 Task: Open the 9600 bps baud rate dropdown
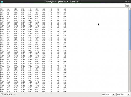[123, 94]
